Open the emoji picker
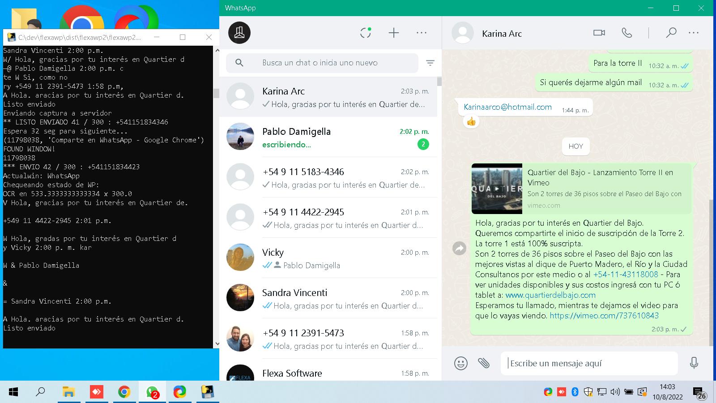The height and width of the screenshot is (403, 716). pos(460,363)
